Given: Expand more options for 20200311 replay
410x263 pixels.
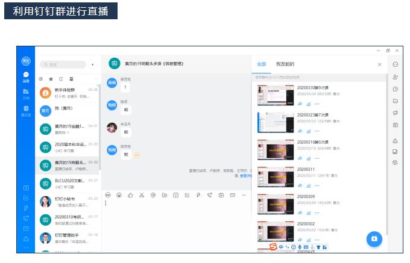Looking at the screenshot, I should (x=317, y=187).
